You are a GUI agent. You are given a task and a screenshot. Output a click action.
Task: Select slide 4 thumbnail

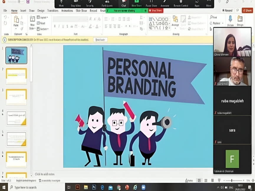tap(16, 118)
